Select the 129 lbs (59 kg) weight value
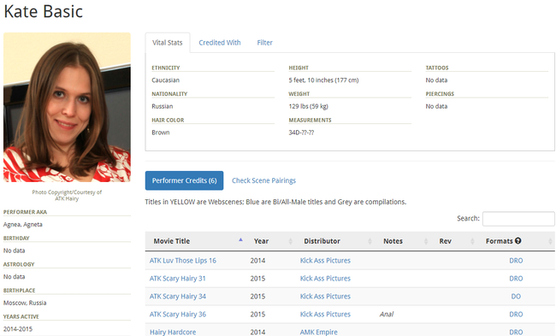 pyautogui.click(x=308, y=106)
